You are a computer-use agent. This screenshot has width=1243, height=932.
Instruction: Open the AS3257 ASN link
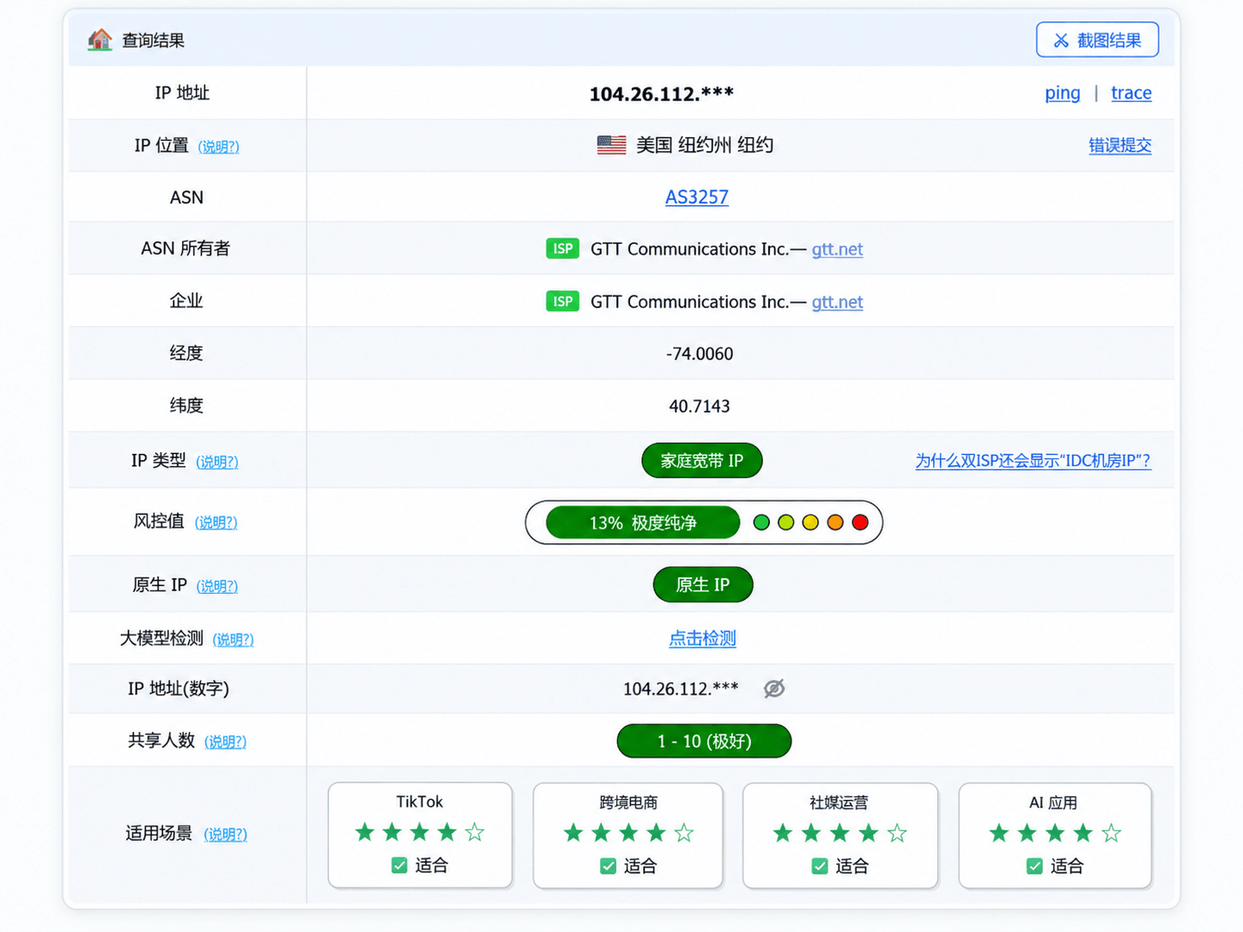(696, 197)
